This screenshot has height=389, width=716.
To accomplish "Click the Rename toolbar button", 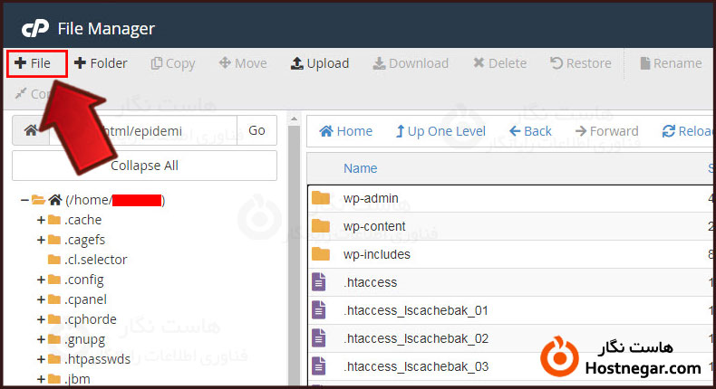I will pos(671,63).
